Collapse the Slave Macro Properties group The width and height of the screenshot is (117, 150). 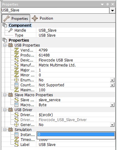point(5,95)
